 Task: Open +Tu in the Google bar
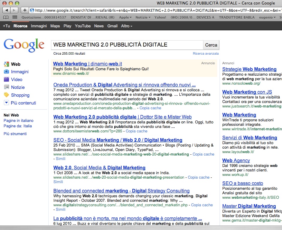(x=6, y=26)
